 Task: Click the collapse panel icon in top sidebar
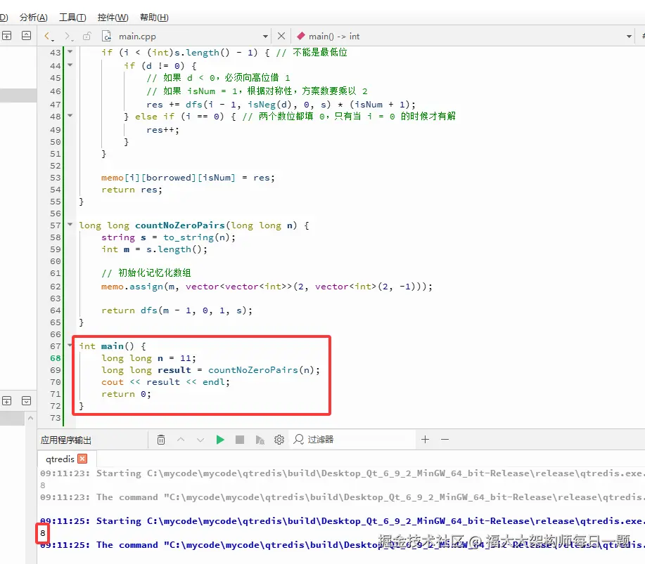pyautogui.click(x=26, y=36)
